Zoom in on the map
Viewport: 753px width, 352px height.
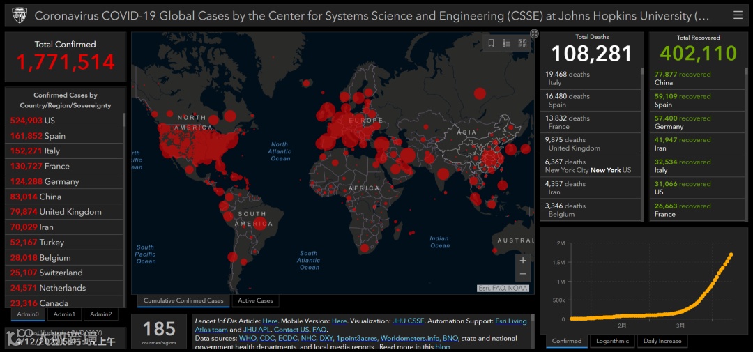coord(523,261)
